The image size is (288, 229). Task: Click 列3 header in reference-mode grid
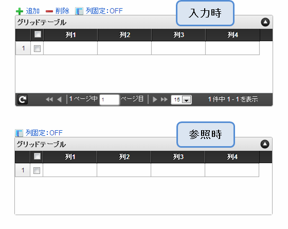(178, 157)
